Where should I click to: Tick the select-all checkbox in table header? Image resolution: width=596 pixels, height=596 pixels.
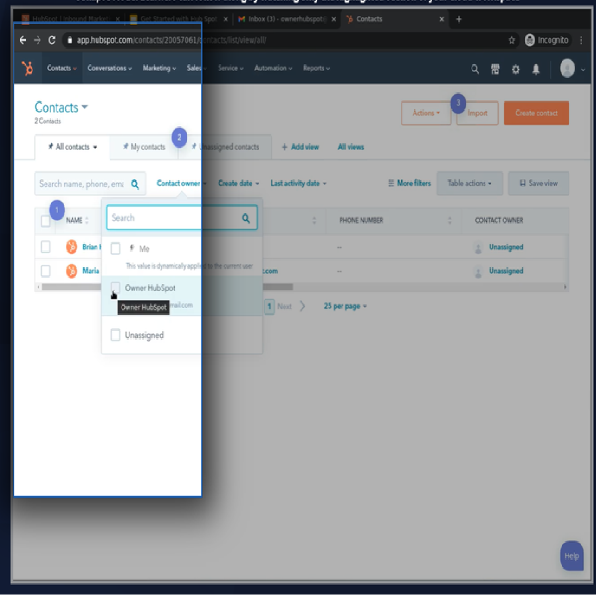46,221
